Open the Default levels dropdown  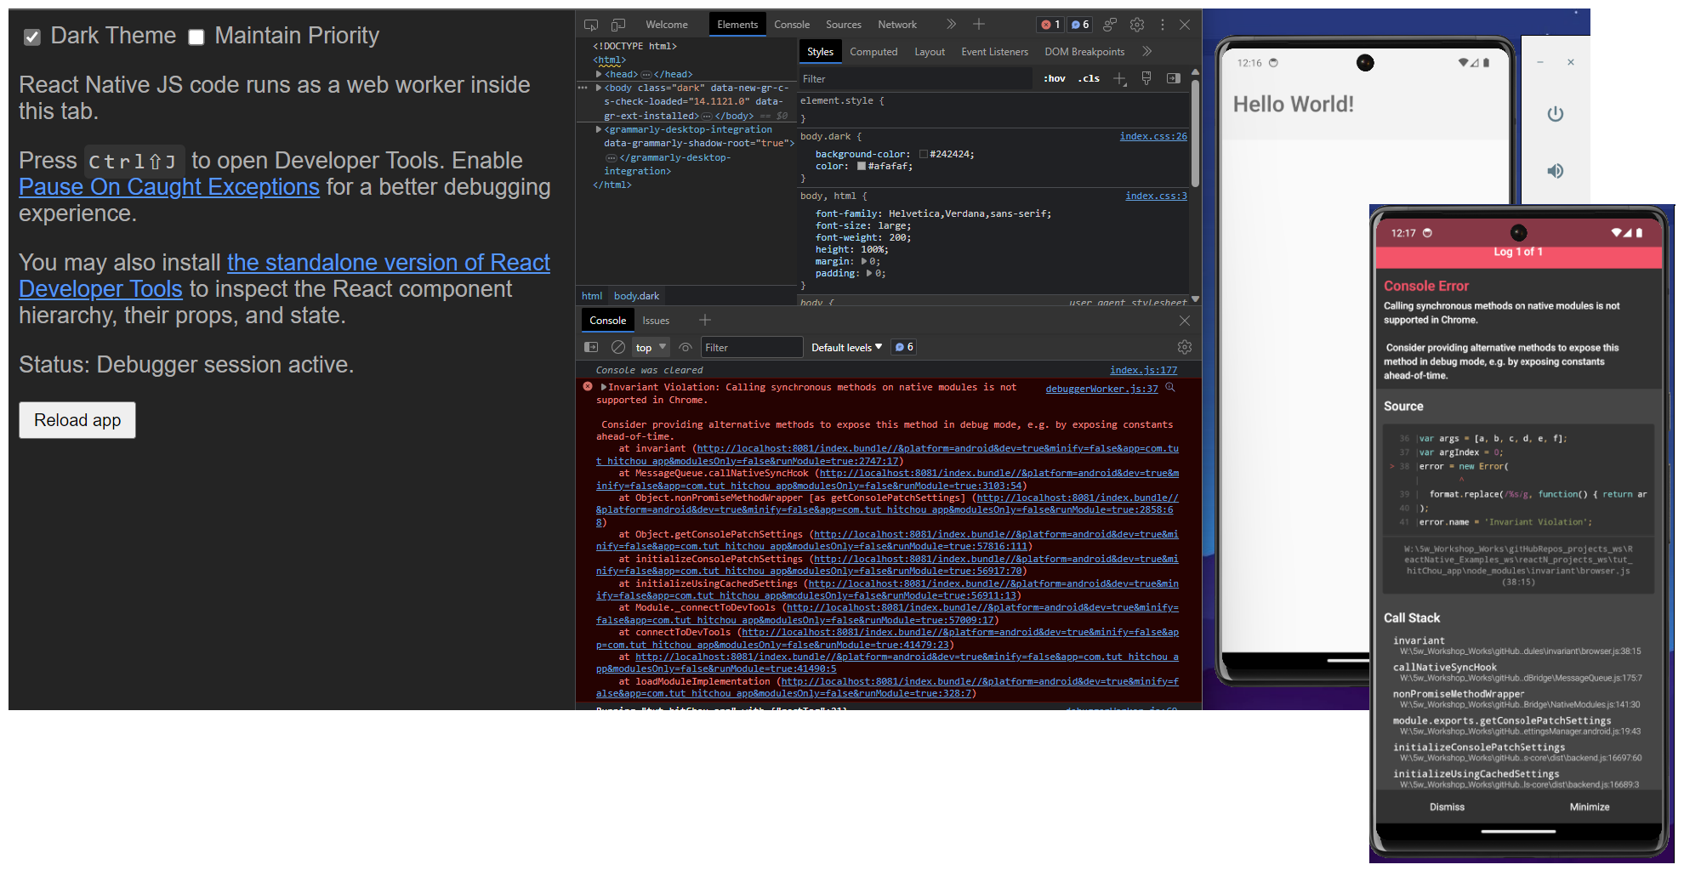(846, 347)
